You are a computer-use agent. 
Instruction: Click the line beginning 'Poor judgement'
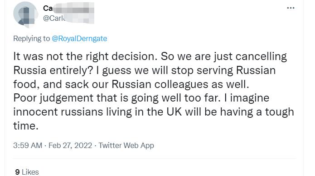click(x=141, y=98)
